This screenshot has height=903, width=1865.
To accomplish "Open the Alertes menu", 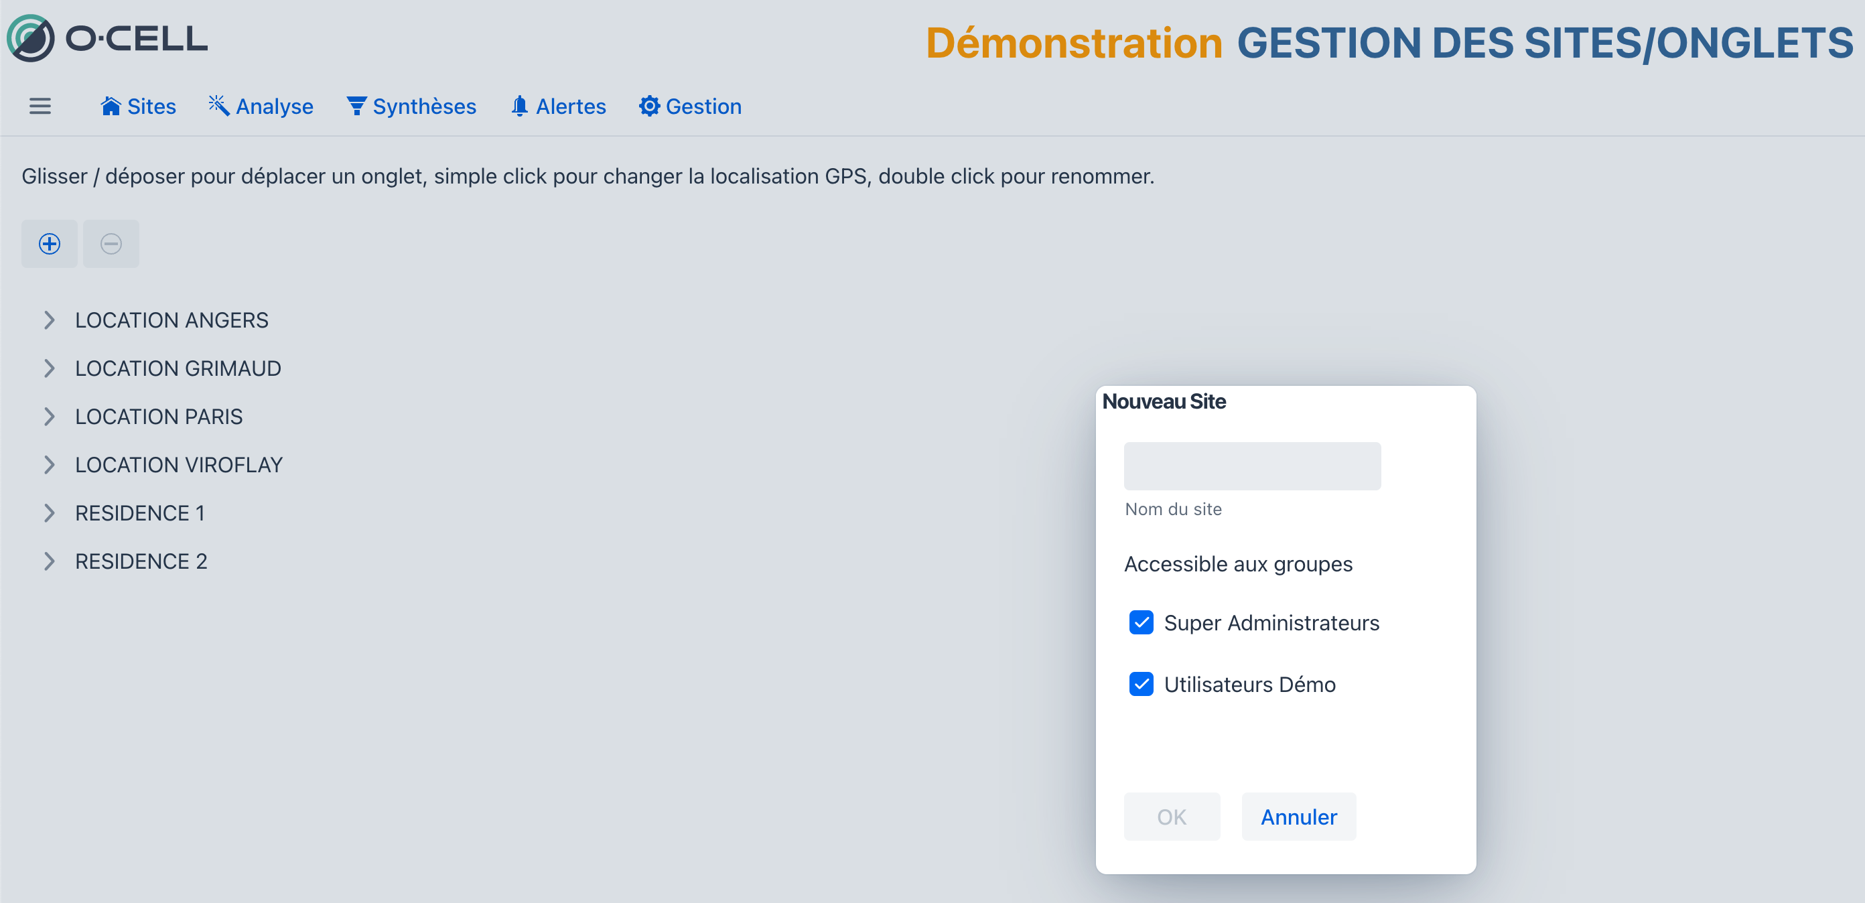I will point(558,107).
